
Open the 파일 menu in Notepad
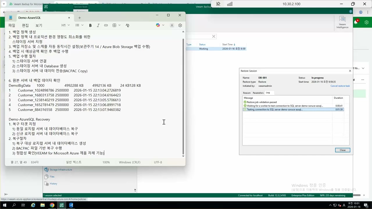click(12, 26)
